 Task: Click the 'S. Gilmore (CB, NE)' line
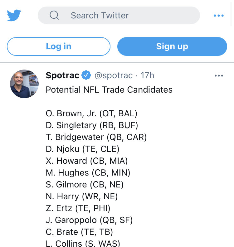coord(85,184)
